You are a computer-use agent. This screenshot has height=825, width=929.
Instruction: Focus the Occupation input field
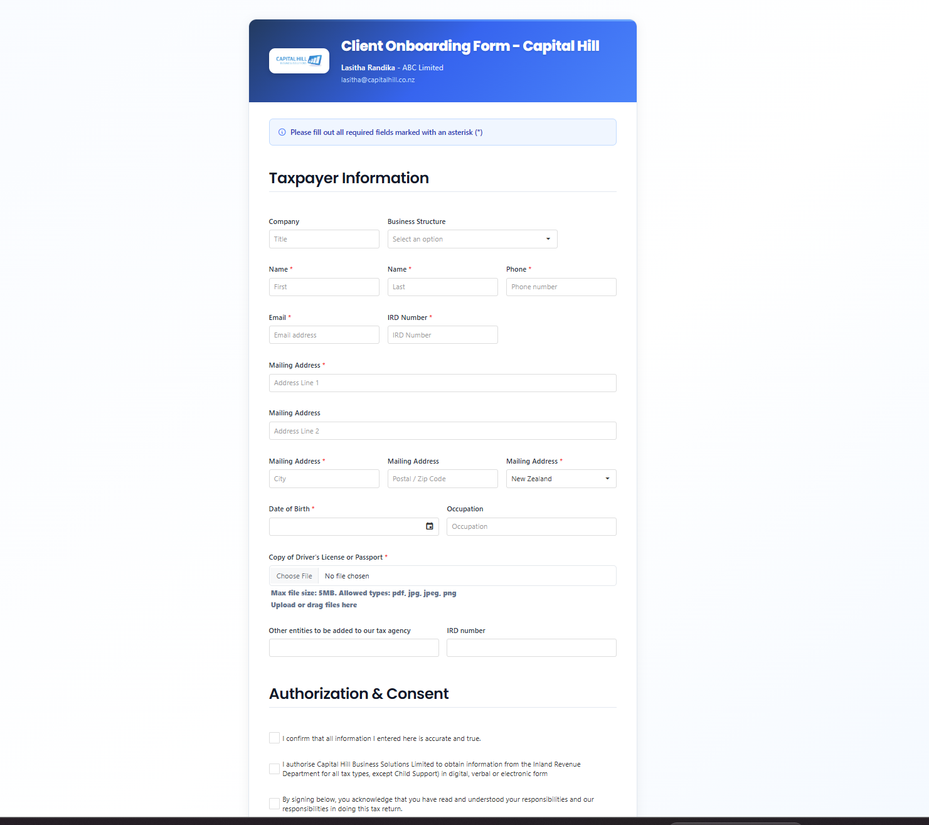click(531, 526)
